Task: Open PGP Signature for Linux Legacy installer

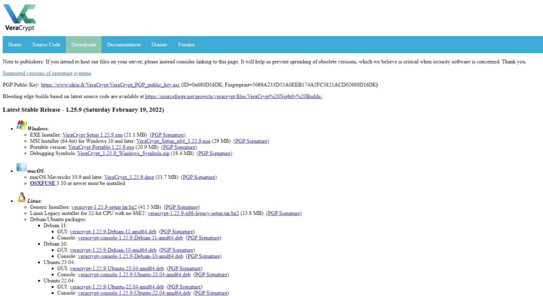Action: pyautogui.click(x=284, y=213)
